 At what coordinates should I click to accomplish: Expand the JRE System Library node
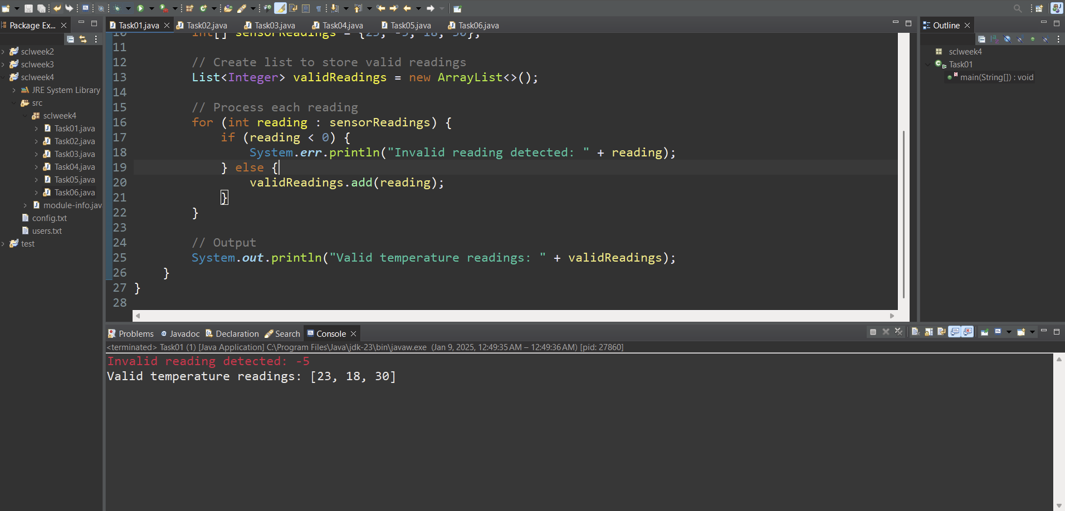click(14, 90)
